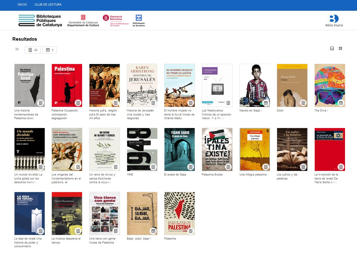Click title link 'Un mundo dividido'
This screenshot has width=357, height=254.
[28, 178]
